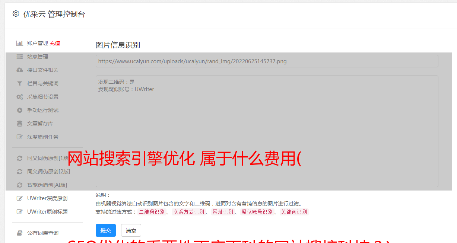Open 接口文件相关 menu item
The height and width of the screenshot is (243, 457).
(x=43, y=70)
